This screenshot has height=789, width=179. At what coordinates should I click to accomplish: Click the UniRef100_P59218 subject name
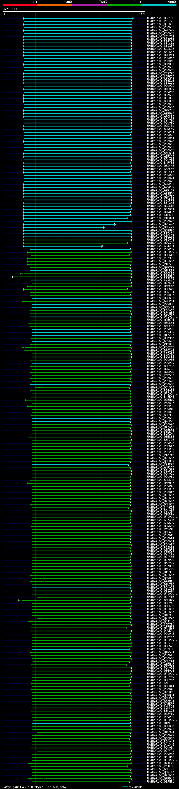(x=161, y=529)
